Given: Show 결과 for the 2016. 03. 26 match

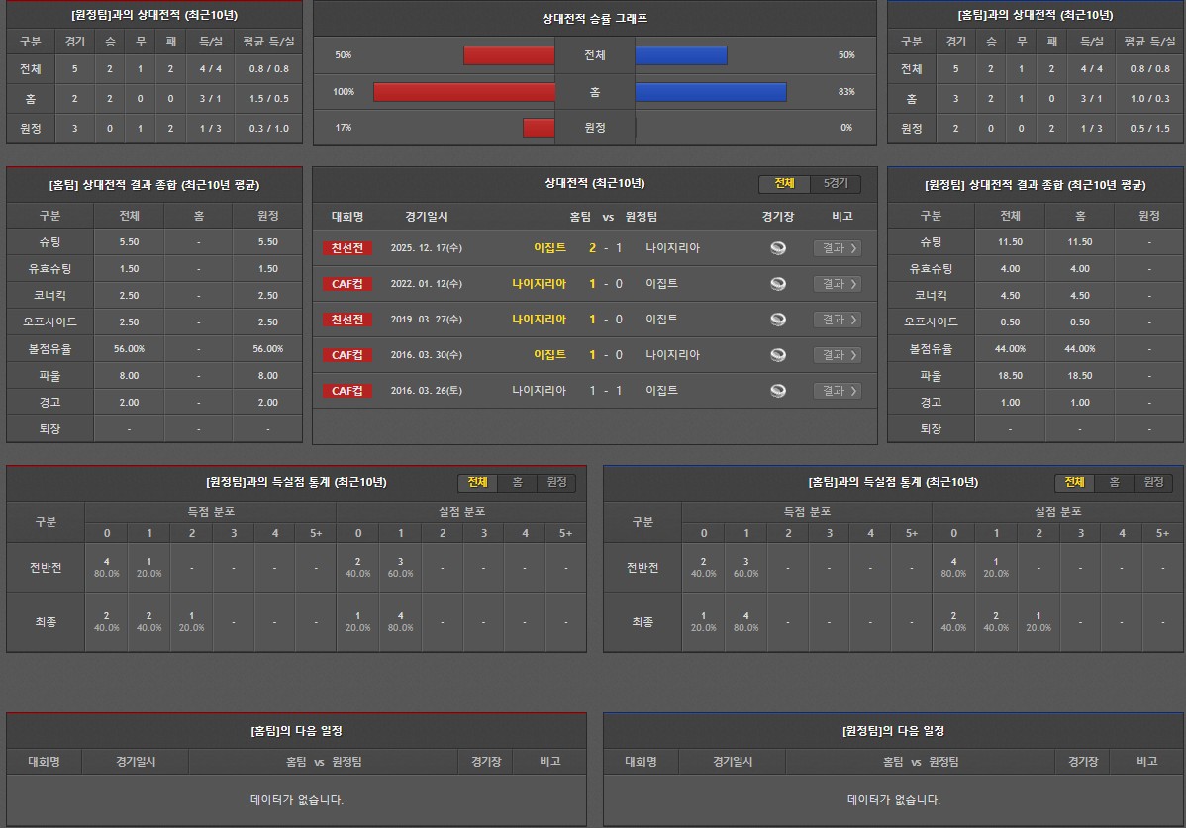Looking at the screenshot, I should (837, 391).
